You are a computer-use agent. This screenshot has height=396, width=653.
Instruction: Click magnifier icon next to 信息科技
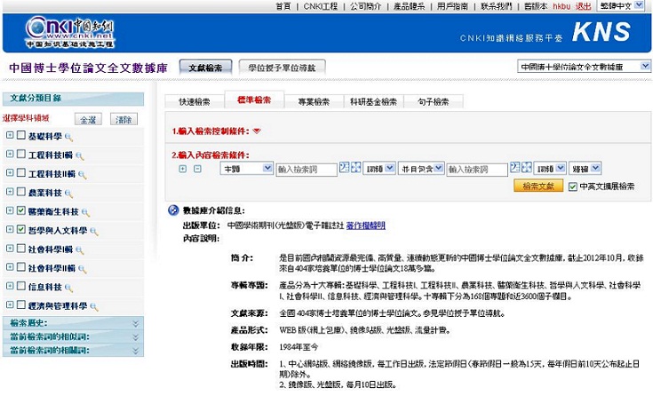[x=68, y=287]
